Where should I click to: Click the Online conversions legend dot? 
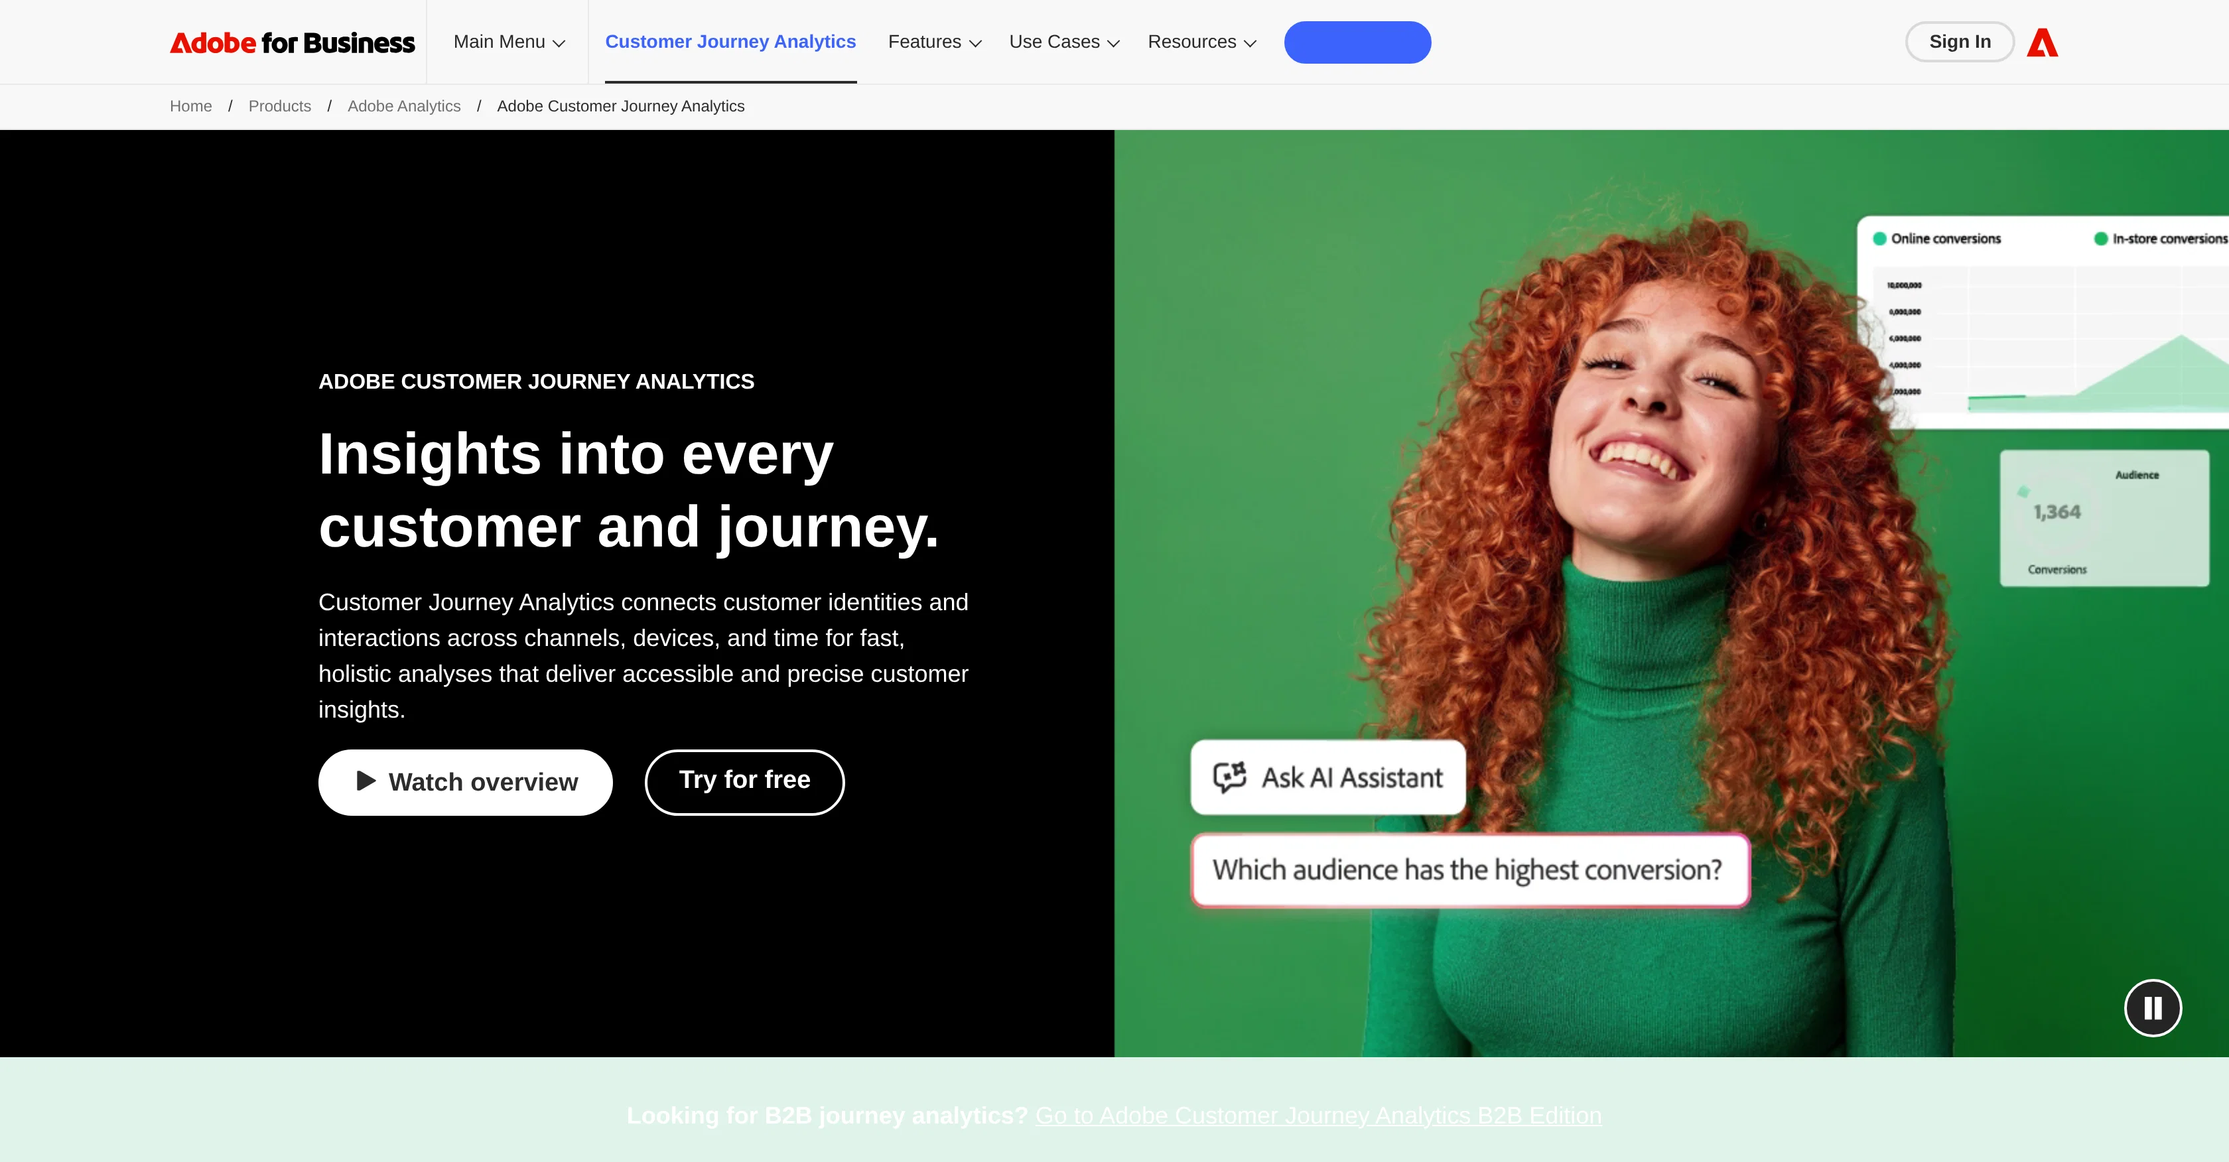1879,239
